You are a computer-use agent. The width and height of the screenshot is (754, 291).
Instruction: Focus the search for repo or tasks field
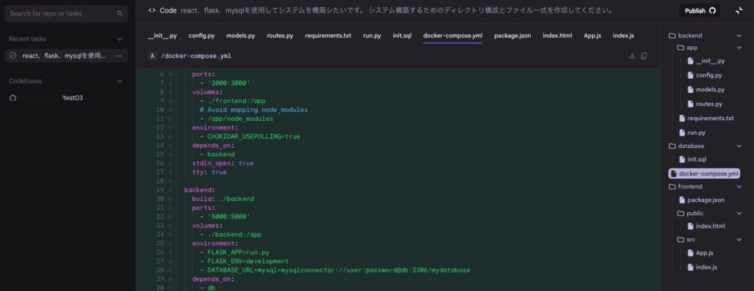[66, 13]
